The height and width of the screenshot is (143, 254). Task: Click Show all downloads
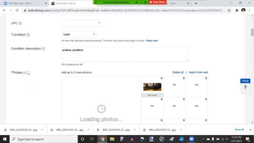point(239,129)
